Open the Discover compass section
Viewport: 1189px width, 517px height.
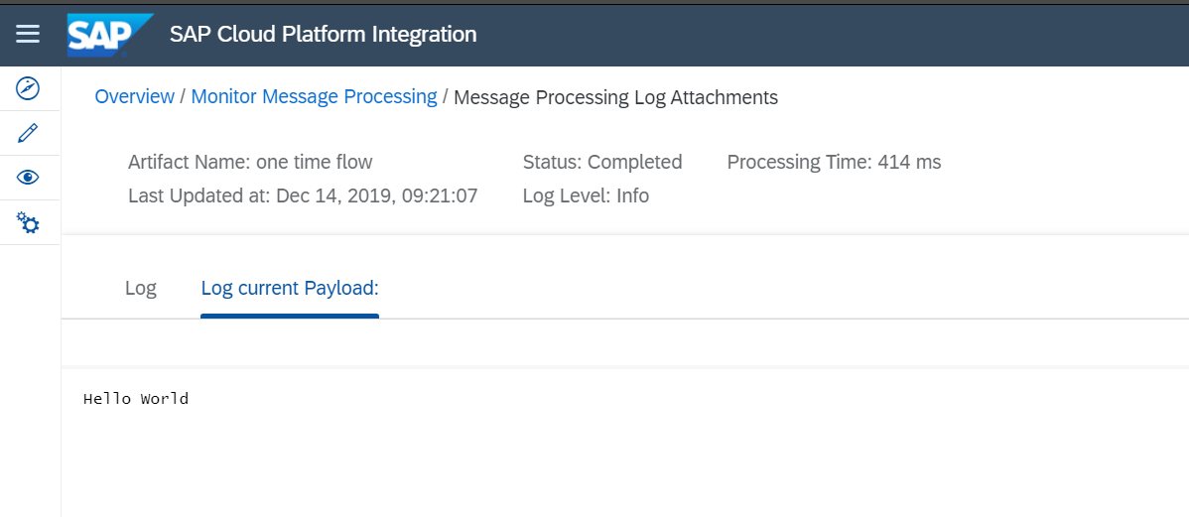point(29,89)
